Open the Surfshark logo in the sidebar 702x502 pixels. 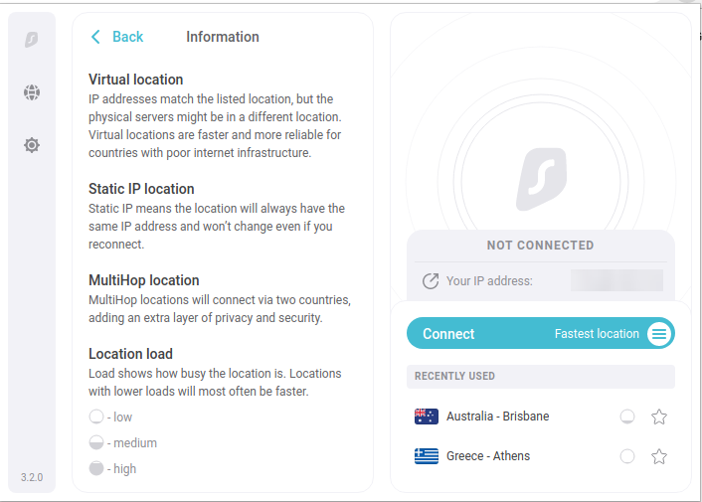click(32, 40)
